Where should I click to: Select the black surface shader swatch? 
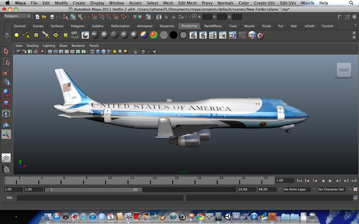(x=174, y=35)
